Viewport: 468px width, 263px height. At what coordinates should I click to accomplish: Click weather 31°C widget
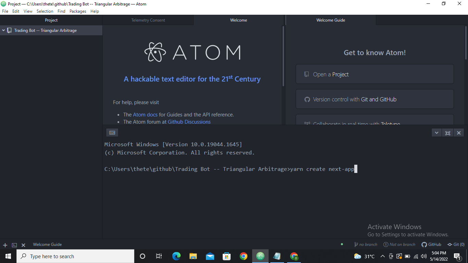pyautogui.click(x=364, y=256)
